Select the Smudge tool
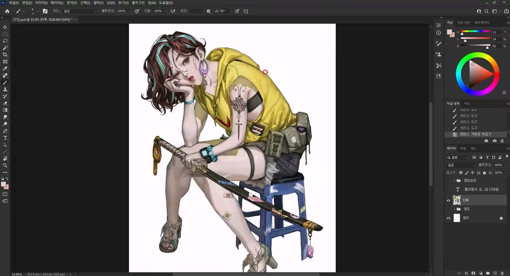The width and height of the screenshot is (510, 276). (x=5, y=117)
